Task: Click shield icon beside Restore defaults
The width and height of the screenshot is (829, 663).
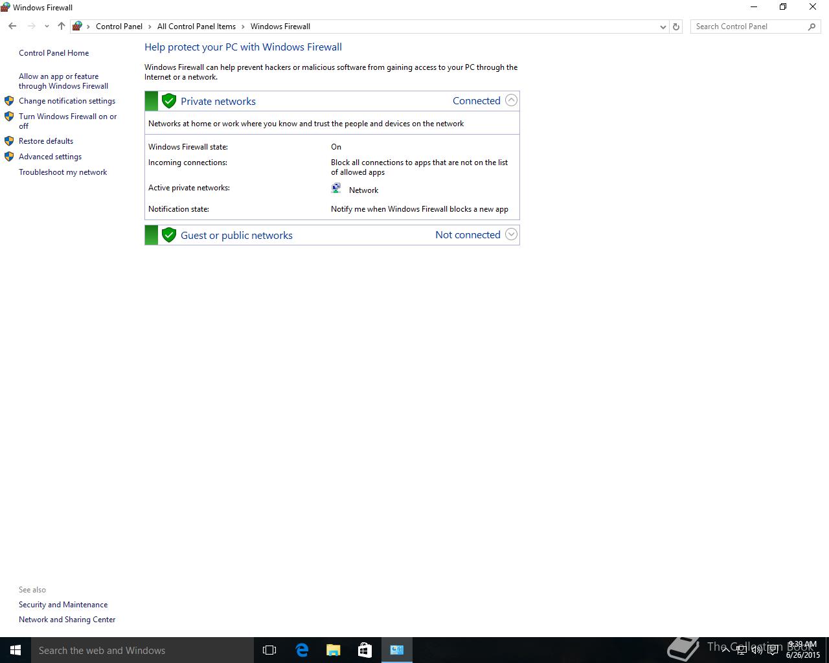Action: pyautogui.click(x=9, y=141)
